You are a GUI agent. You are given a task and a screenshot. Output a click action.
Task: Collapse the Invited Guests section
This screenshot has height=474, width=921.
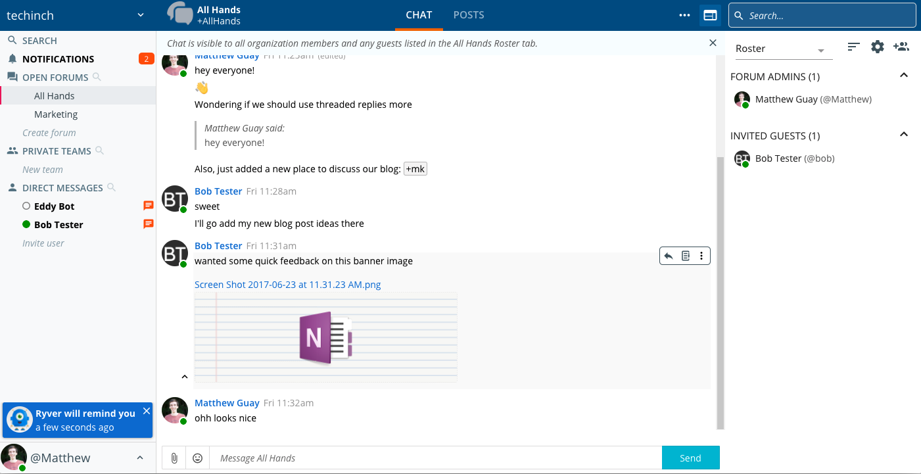point(904,135)
